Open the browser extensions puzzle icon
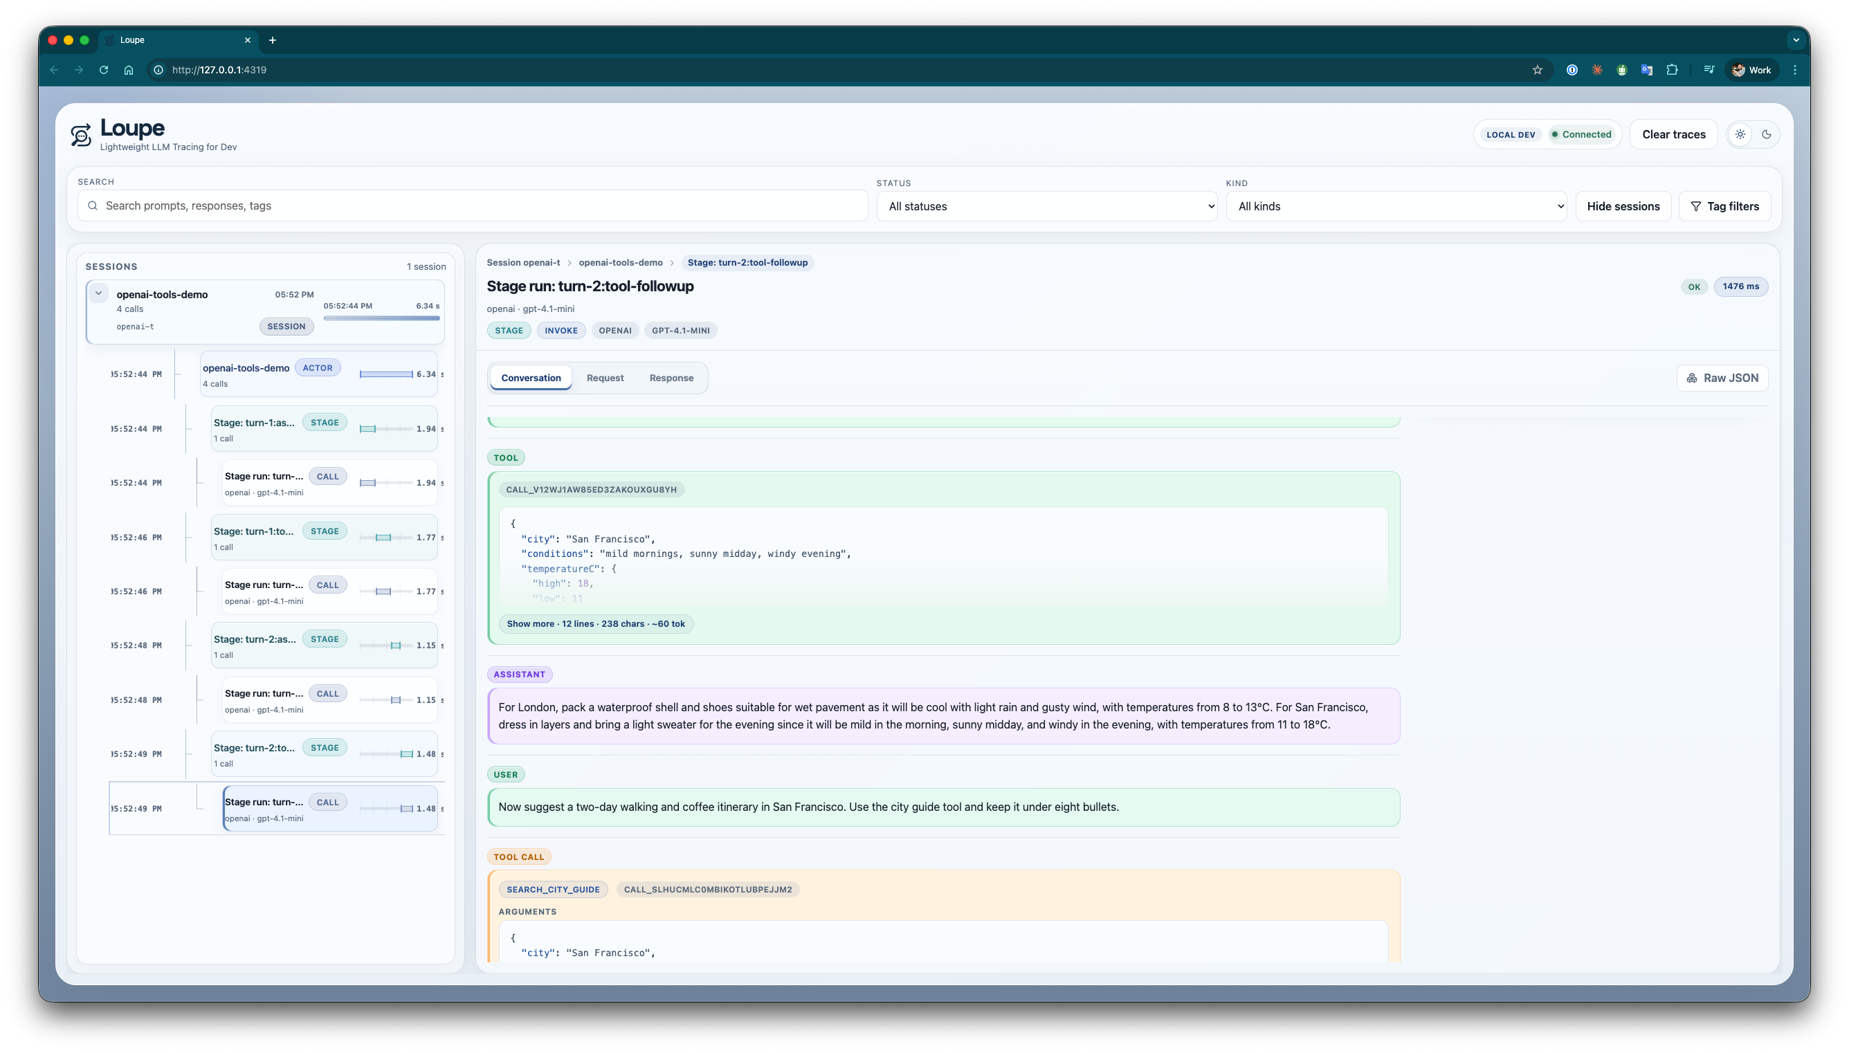This screenshot has width=1849, height=1053. point(1671,69)
